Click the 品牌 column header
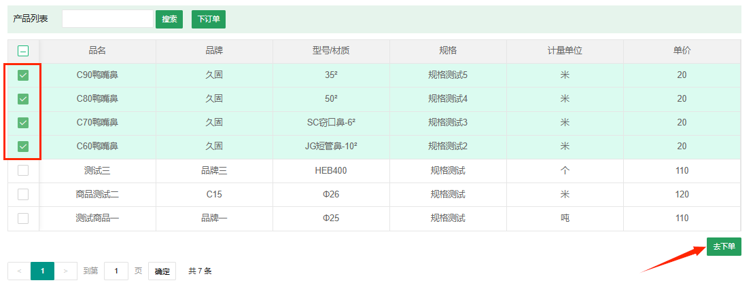Screen dimensions: 753x287 coord(214,51)
